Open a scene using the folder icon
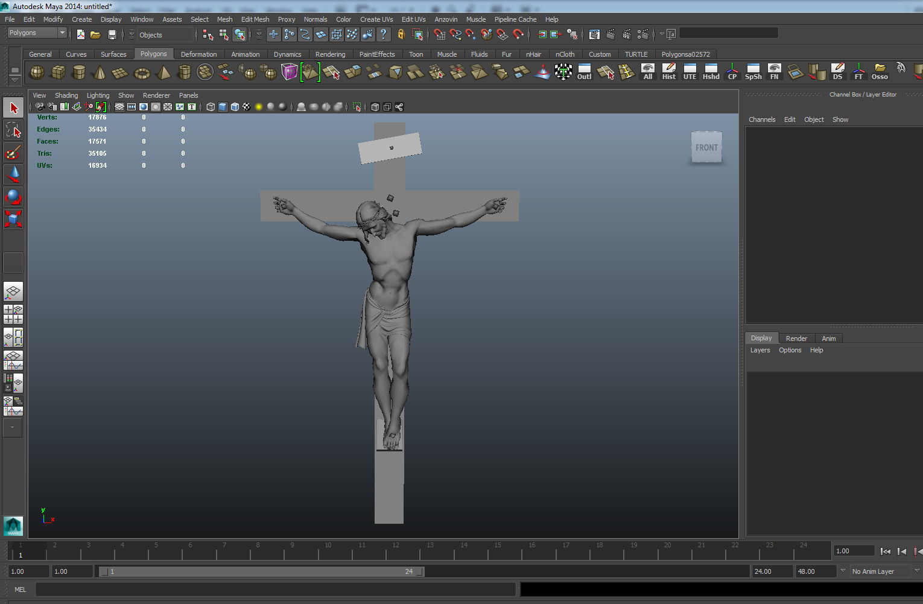923x604 pixels. pos(95,34)
